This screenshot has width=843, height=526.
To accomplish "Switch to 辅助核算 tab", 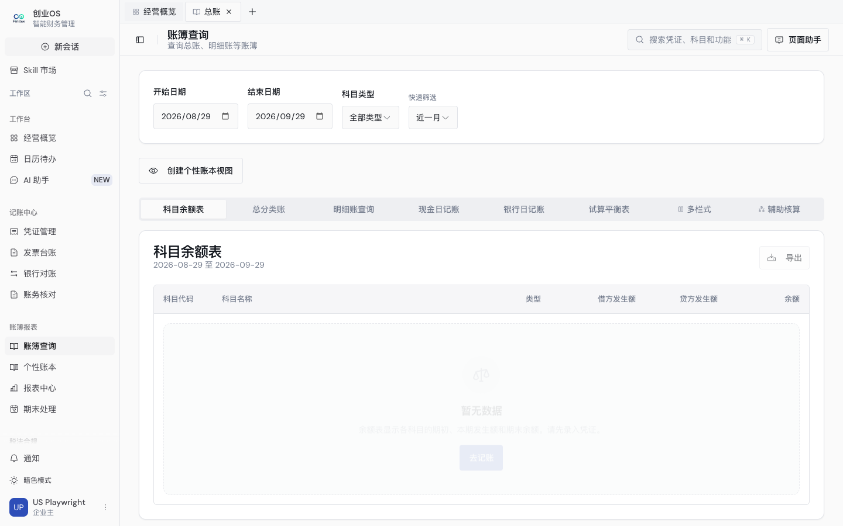I will (779, 209).
